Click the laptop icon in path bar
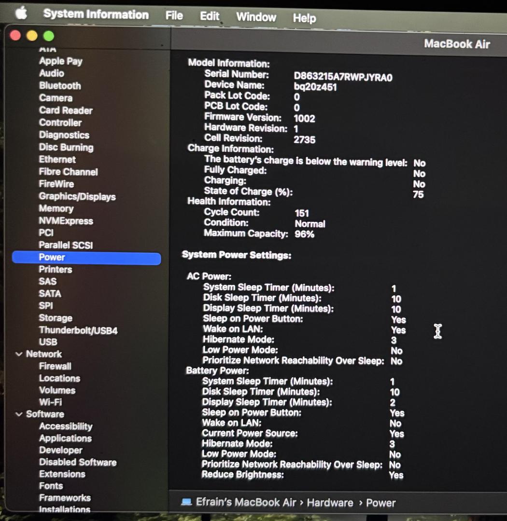Image resolution: width=507 pixels, height=521 pixels. click(x=186, y=501)
